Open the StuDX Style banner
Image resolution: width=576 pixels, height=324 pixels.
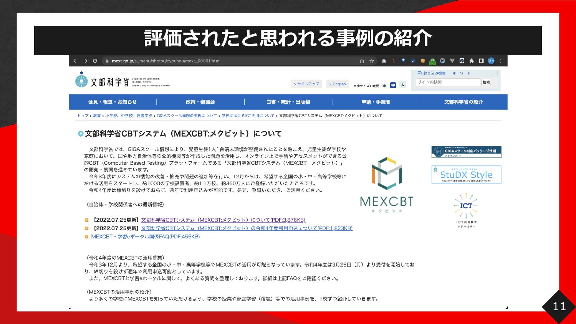(466, 174)
